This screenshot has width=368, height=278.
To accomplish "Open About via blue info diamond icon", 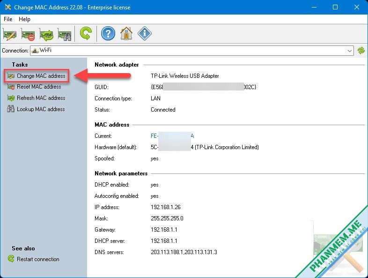I will tap(144, 34).
